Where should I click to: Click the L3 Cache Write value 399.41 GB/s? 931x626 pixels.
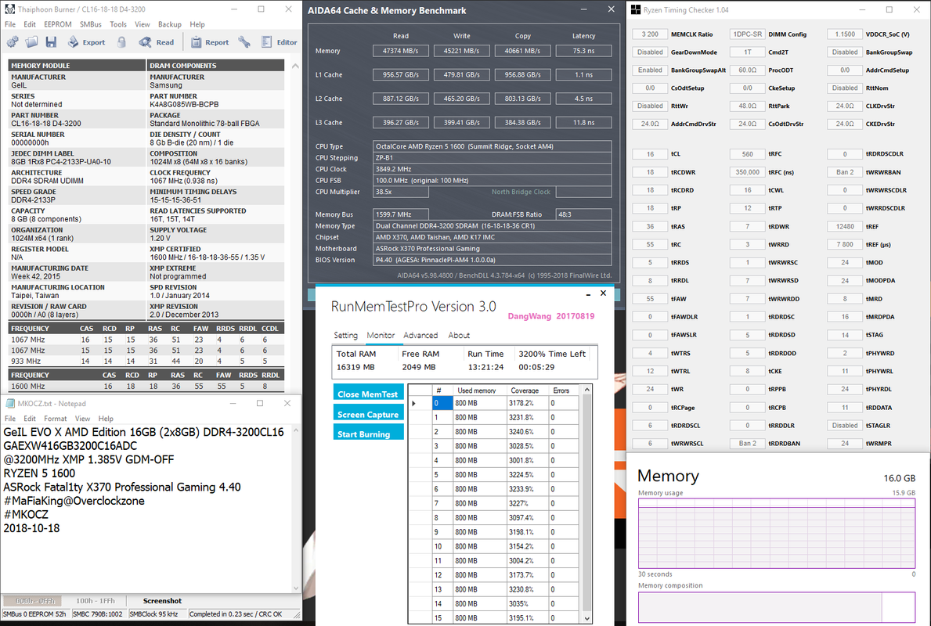click(x=461, y=122)
